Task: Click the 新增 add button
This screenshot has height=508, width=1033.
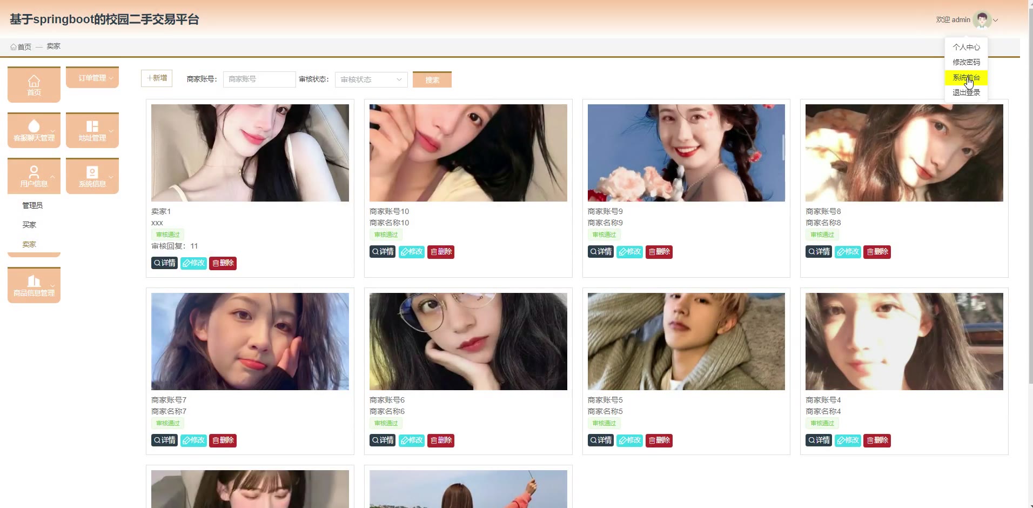Action: (157, 78)
